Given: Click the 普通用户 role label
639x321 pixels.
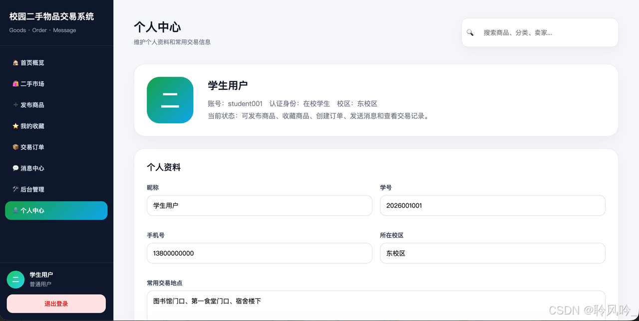Looking at the screenshot, I should pos(40,284).
